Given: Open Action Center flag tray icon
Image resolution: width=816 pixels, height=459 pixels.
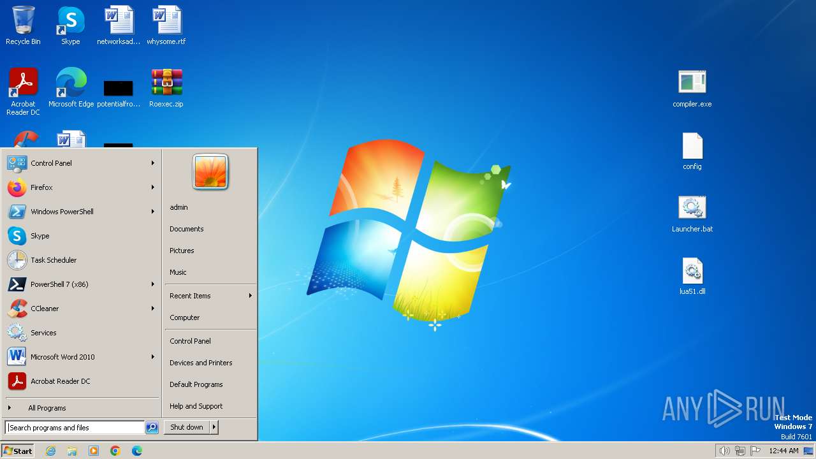Looking at the screenshot, I should coord(755,451).
